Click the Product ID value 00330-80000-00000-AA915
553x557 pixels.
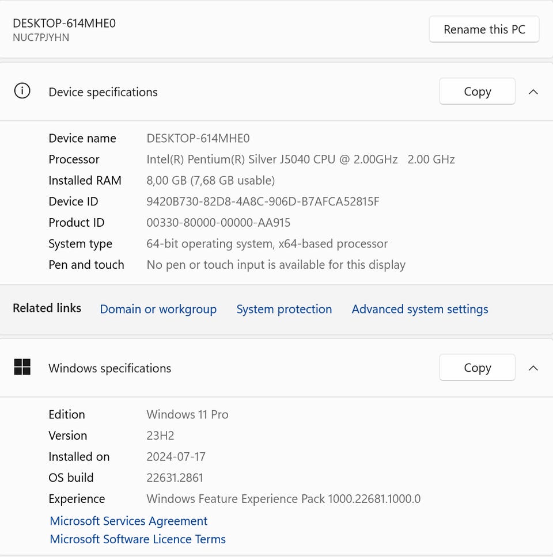click(218, 223)
